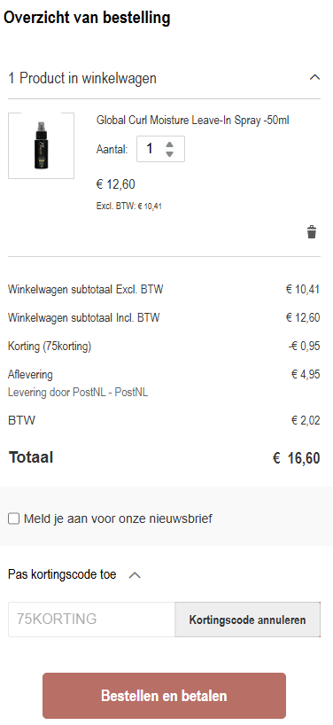Cancel discount with 'Kortingscode annuleren' button

[x=248, y=620]
